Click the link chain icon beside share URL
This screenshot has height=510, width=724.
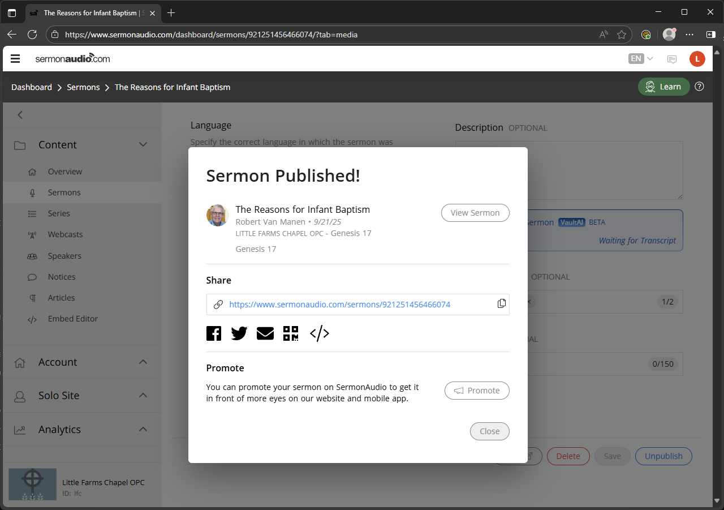218,305
